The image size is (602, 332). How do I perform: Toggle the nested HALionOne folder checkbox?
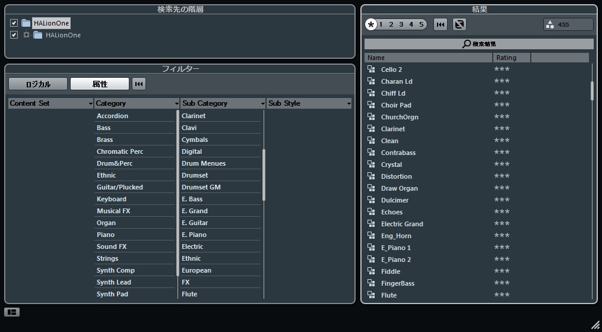pos(14,35)
